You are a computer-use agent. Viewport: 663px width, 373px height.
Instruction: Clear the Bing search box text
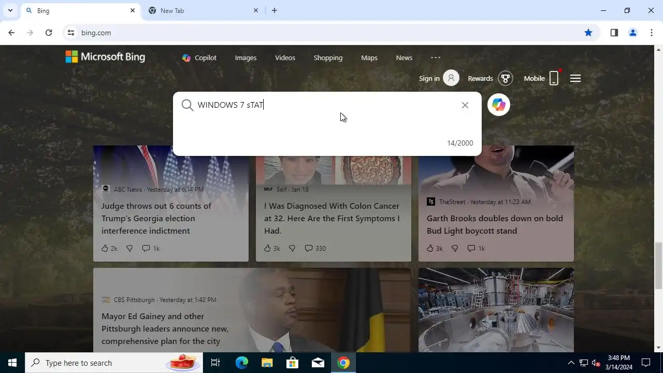click(465, 105)
